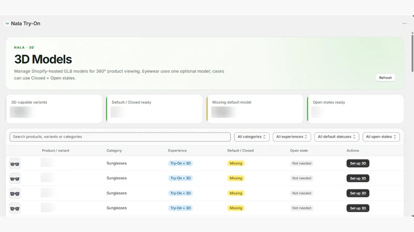Click Set up 3D in the third row
414x232 pixels.
tap(358, 193)
